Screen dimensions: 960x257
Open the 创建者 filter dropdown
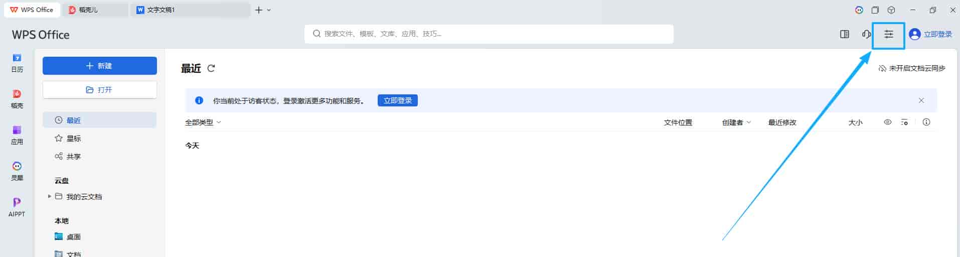click(x=737, y=122)
